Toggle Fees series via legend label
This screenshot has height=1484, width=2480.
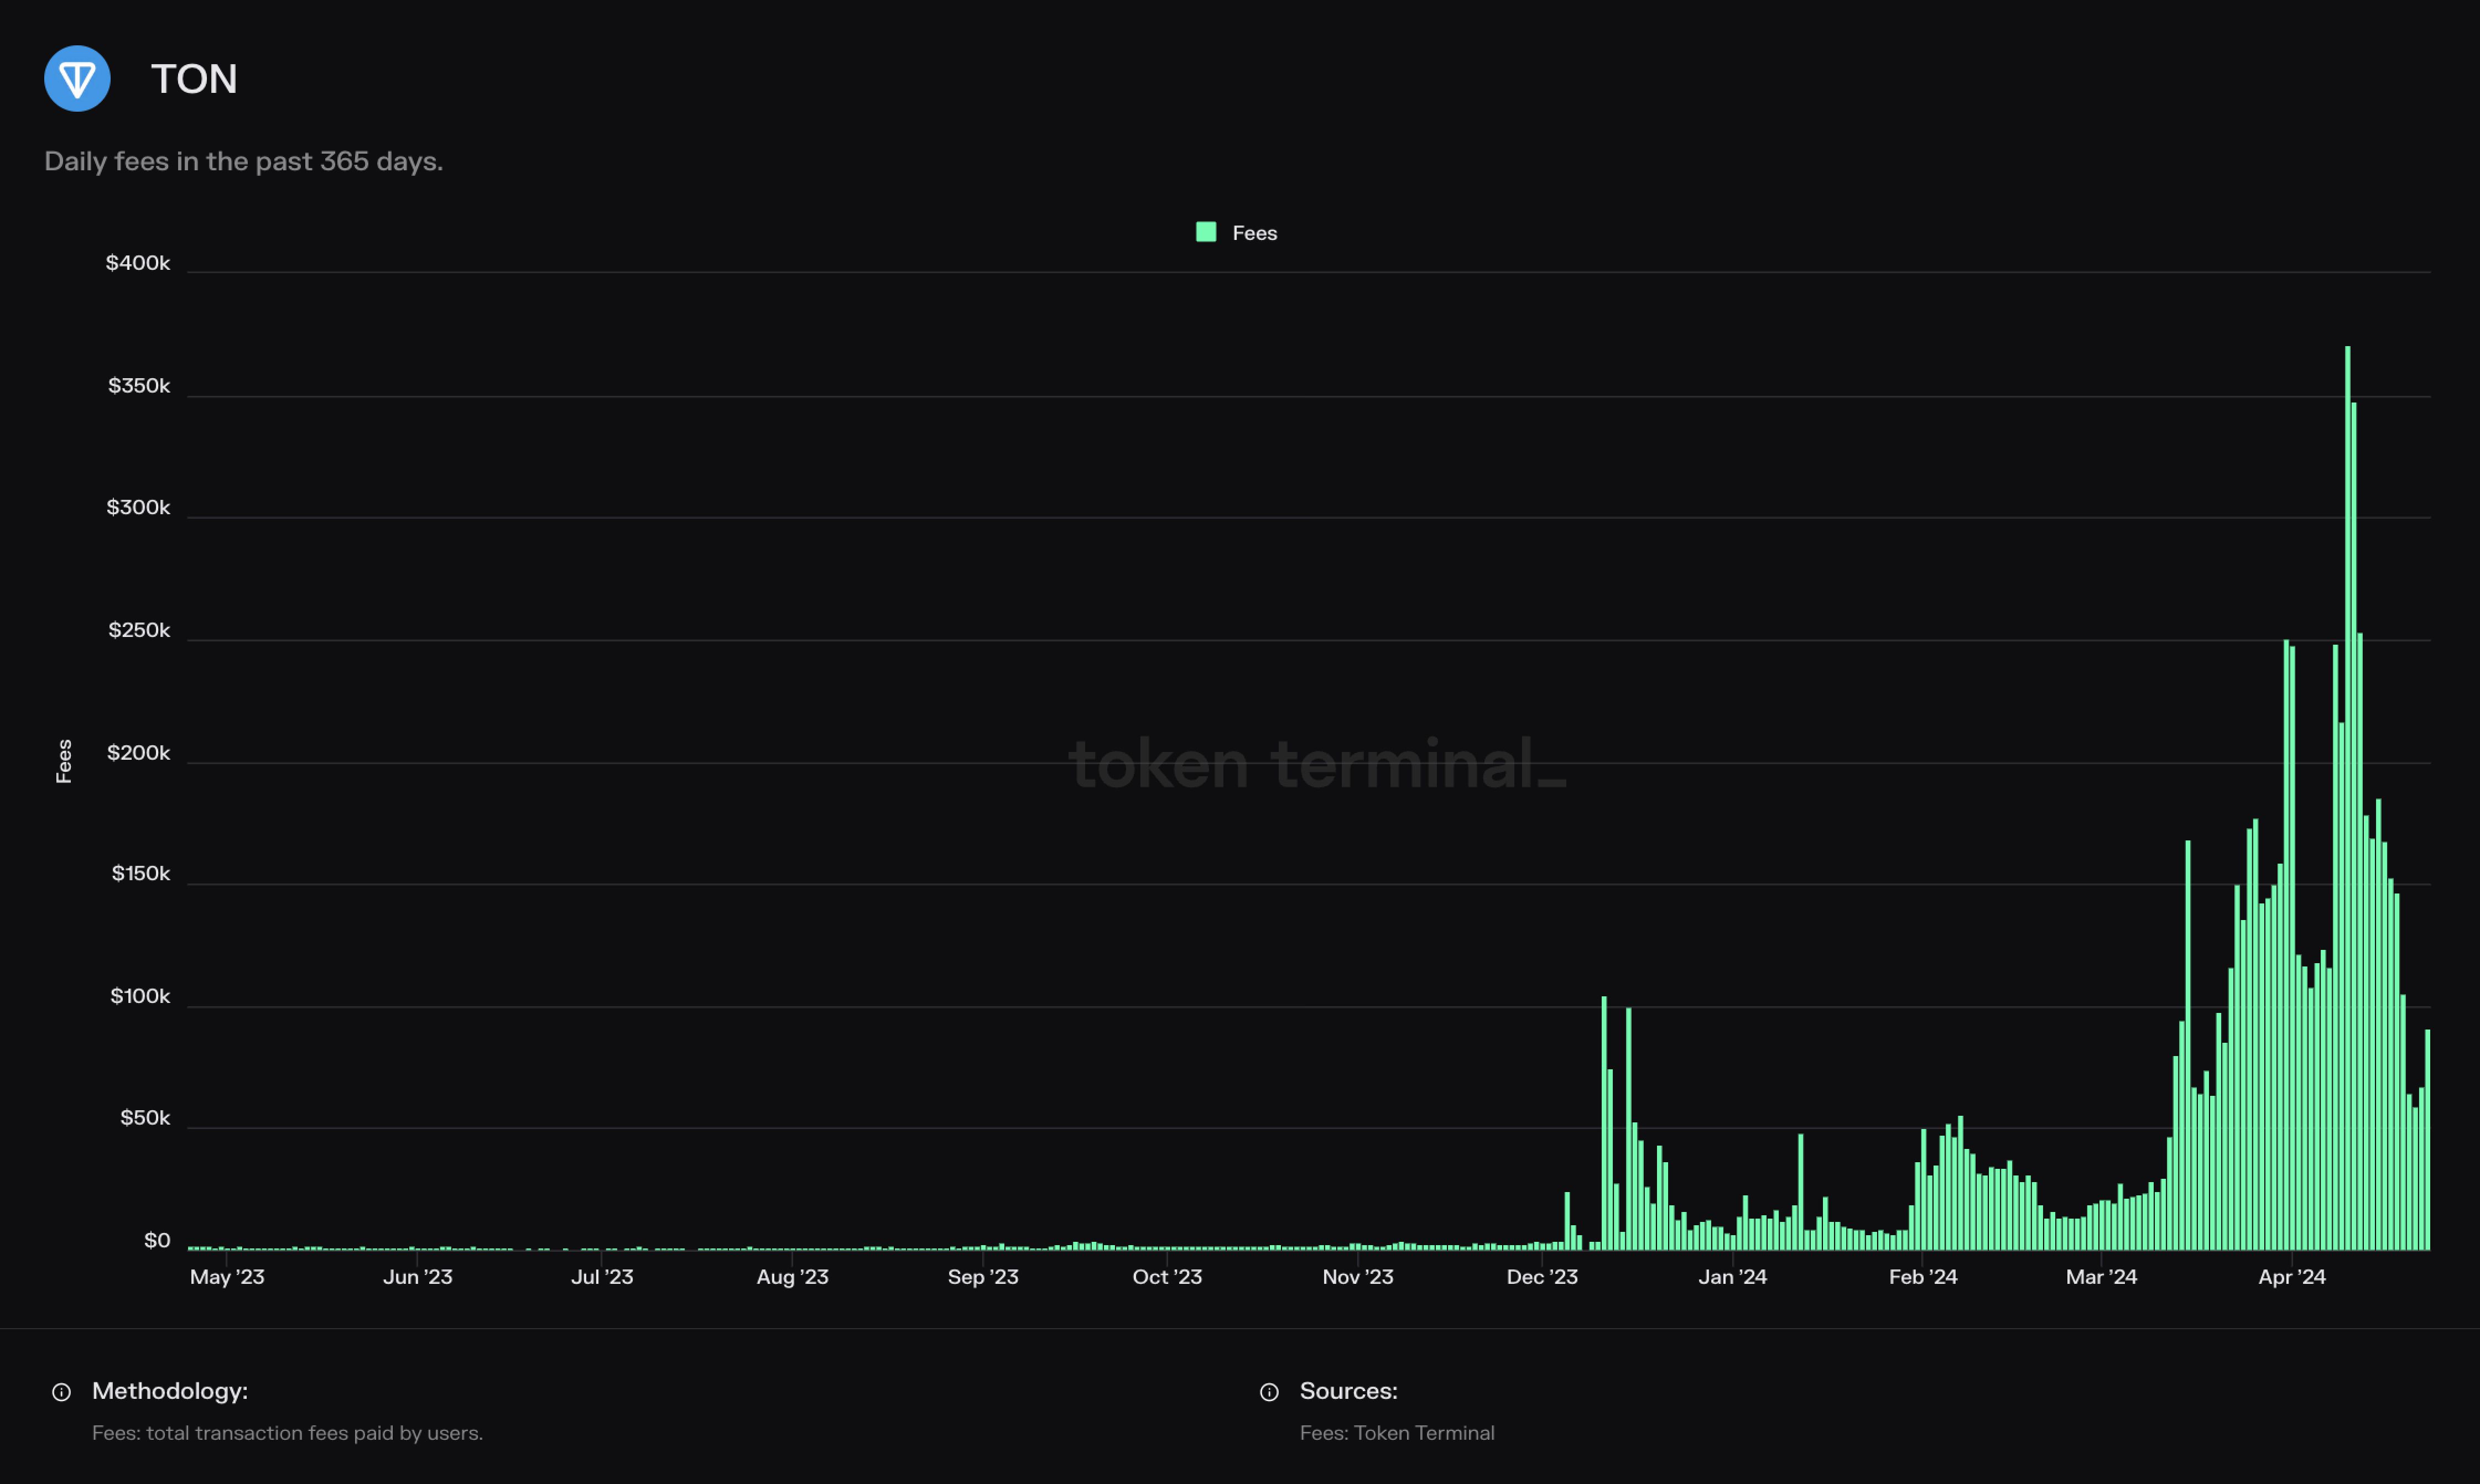coord(1254,233)
